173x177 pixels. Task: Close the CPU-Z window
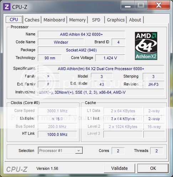coord(159,5)
